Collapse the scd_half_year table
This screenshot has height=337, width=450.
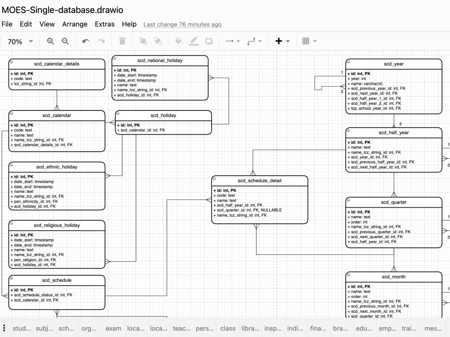tap(348, 130)
